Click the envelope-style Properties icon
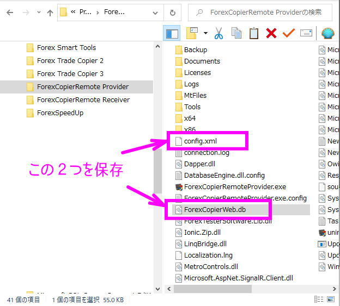Screen dimensions: 340x306 pos(306,34)
